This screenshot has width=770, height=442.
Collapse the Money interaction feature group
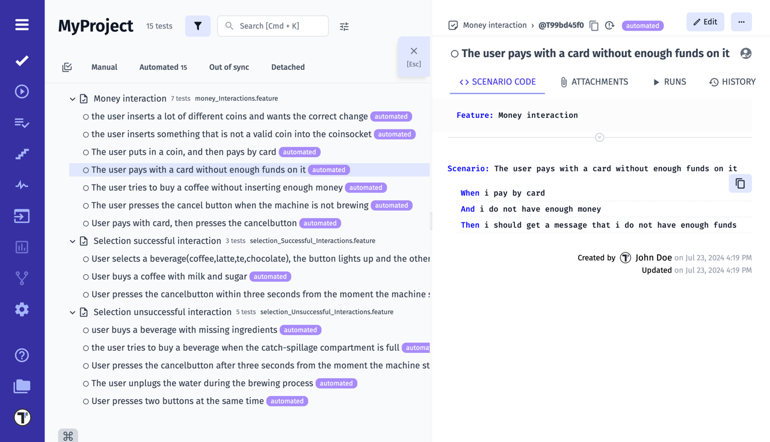tap(72, 99)
